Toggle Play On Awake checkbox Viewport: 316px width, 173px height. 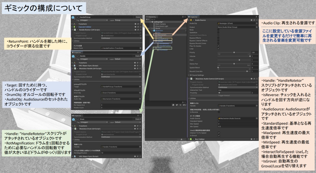pos(218,46)
